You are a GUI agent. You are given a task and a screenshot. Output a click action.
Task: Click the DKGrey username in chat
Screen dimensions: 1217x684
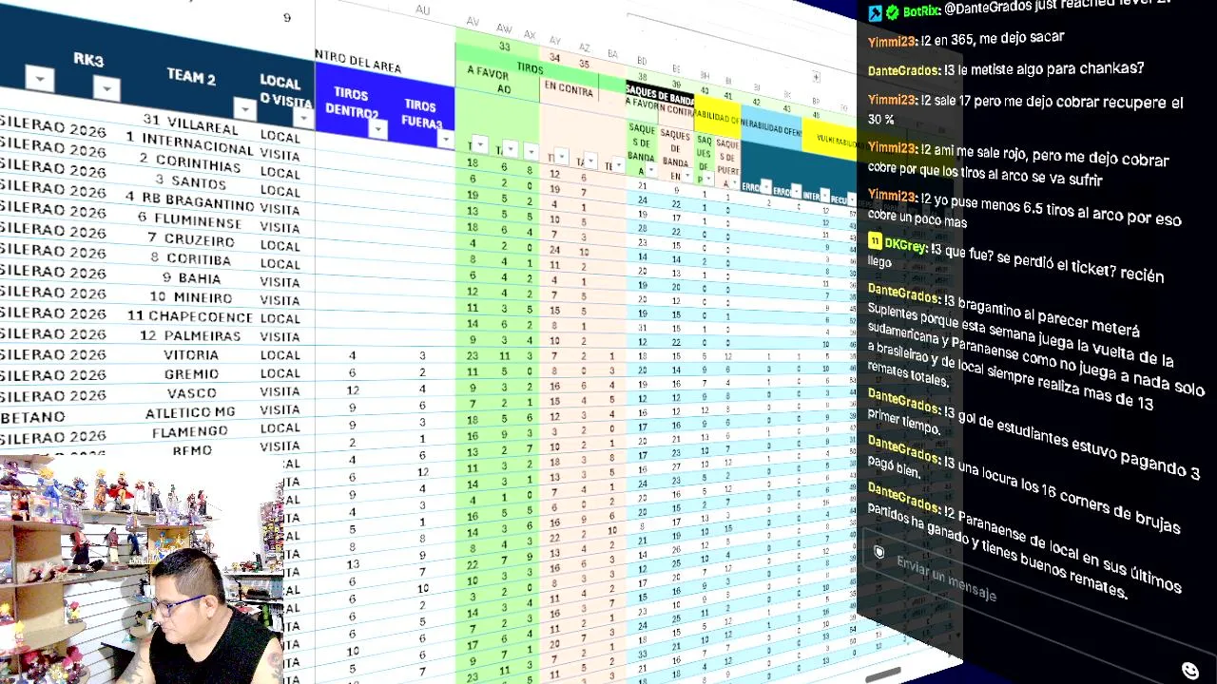(x=905, y=244)
